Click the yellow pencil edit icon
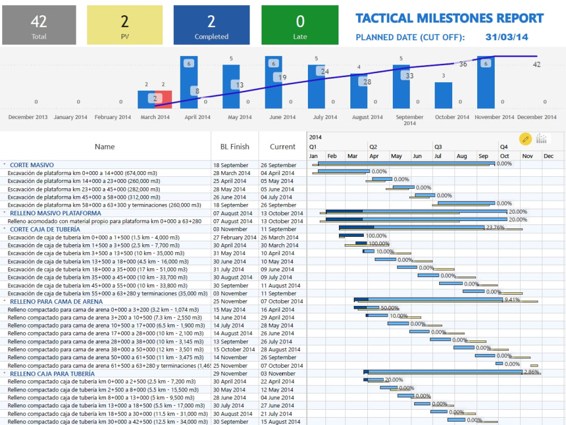 click(525, 139)
